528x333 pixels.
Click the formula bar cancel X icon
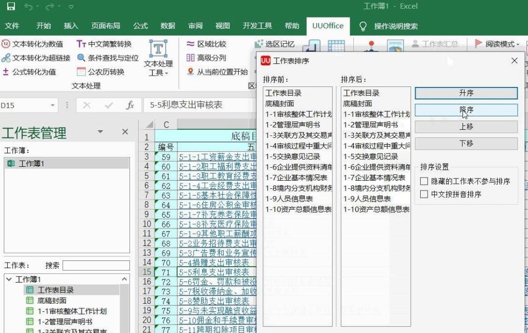(x=87, y=106)
